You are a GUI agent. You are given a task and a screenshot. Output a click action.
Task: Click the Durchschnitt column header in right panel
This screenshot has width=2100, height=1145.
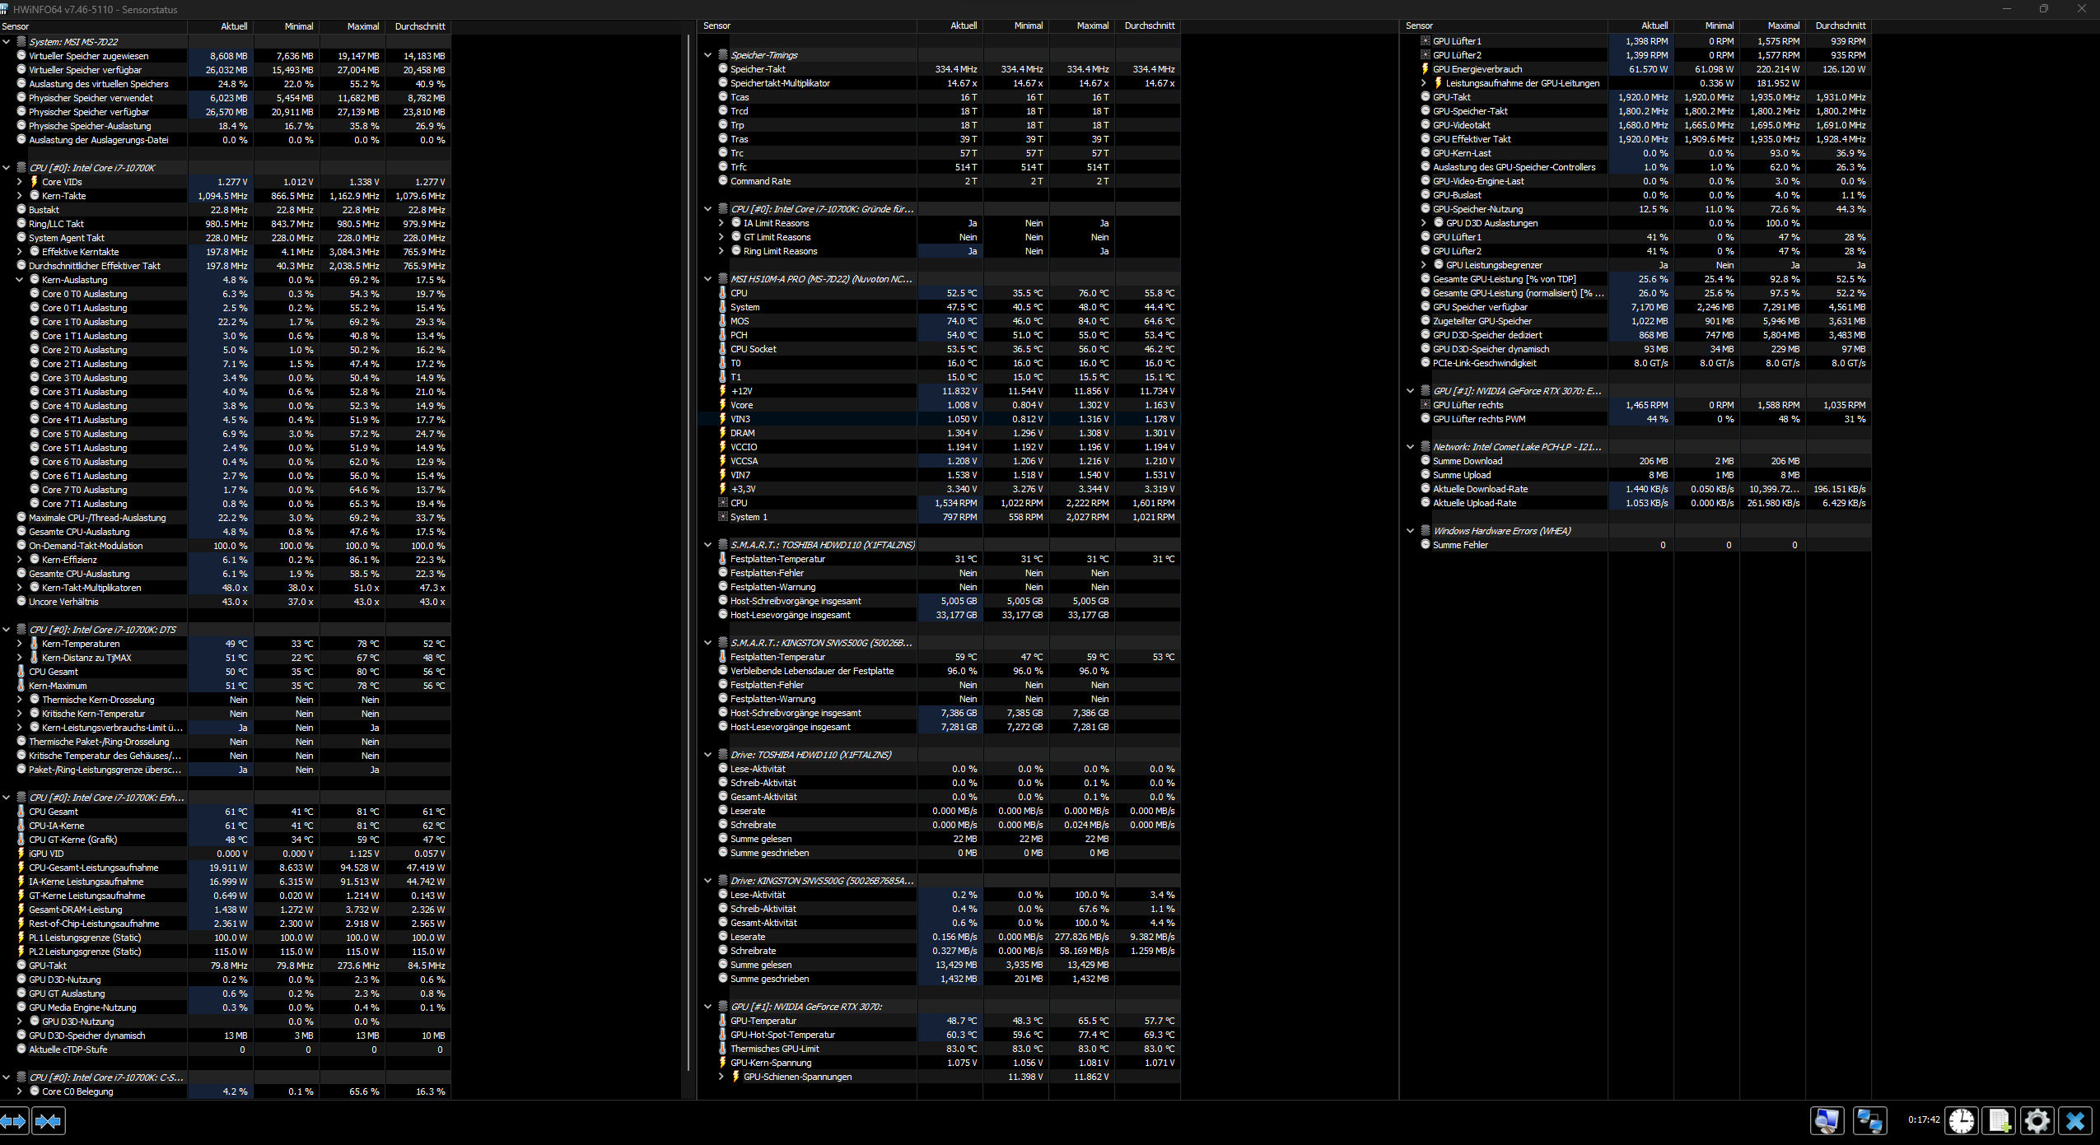coord(1840,26)
